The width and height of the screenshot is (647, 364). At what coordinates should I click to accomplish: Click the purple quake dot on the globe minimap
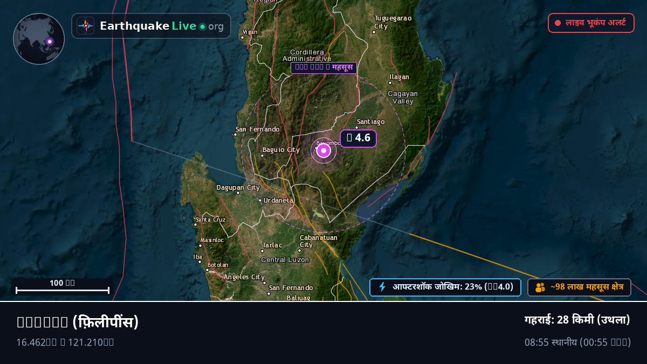click(50, 41)
